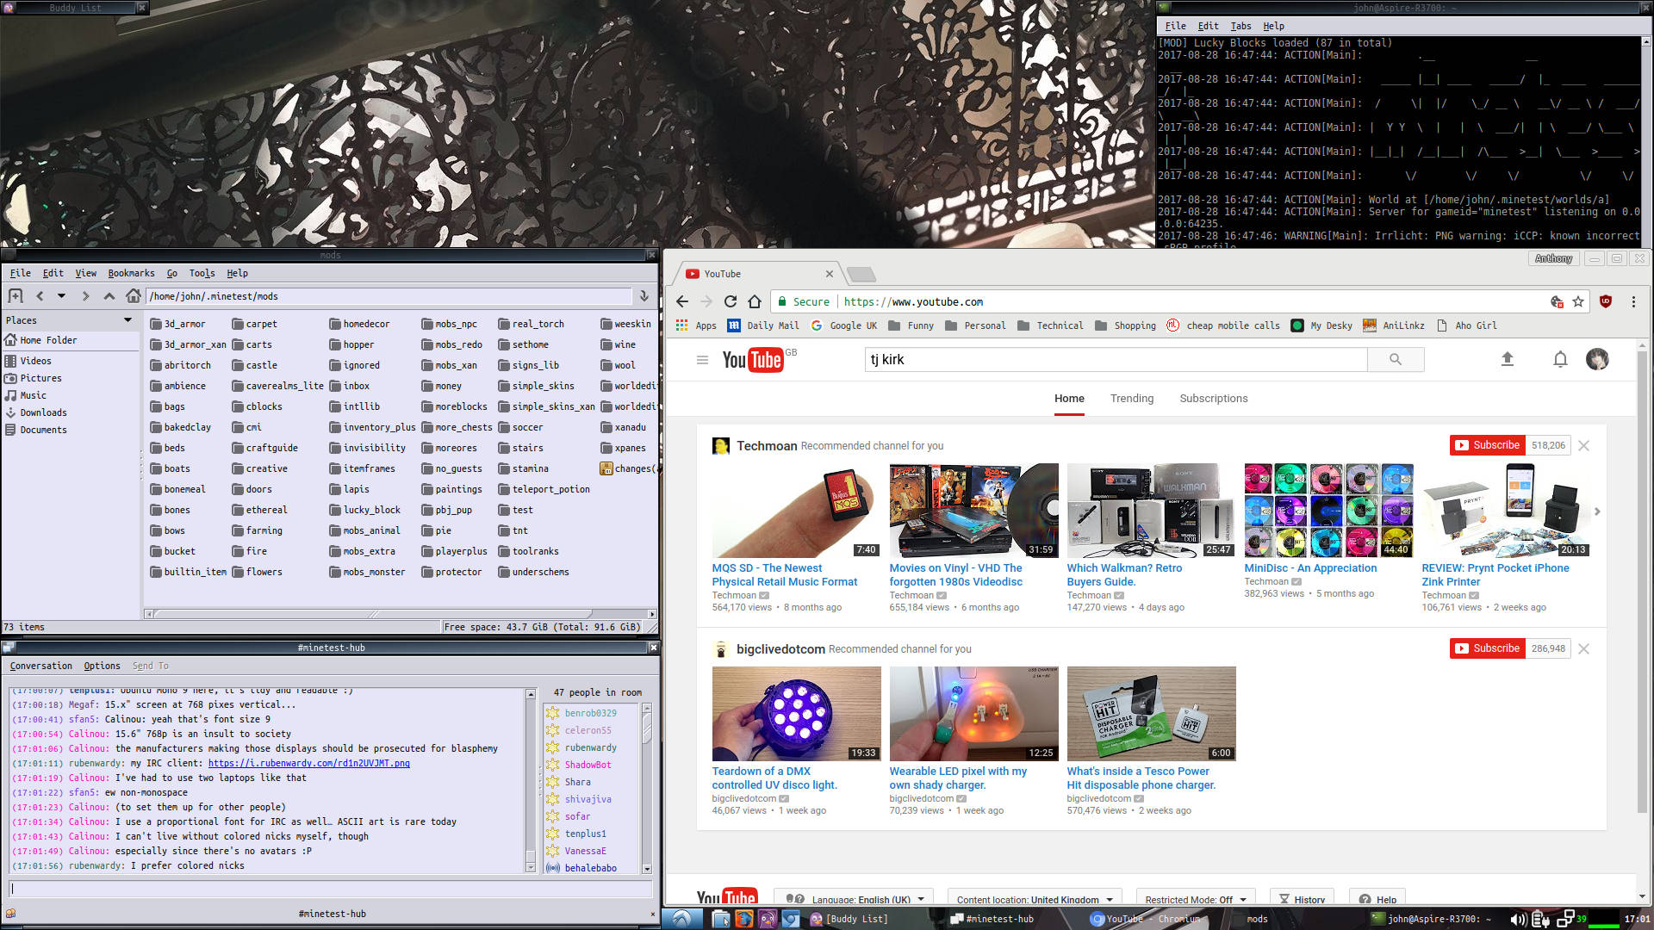
Task: Click the YouTube search magnifier button
Action: (1396, 359)
